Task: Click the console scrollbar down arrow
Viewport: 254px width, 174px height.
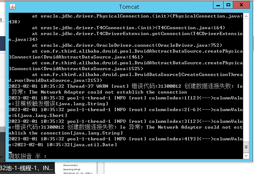Action: click(246, 156)
